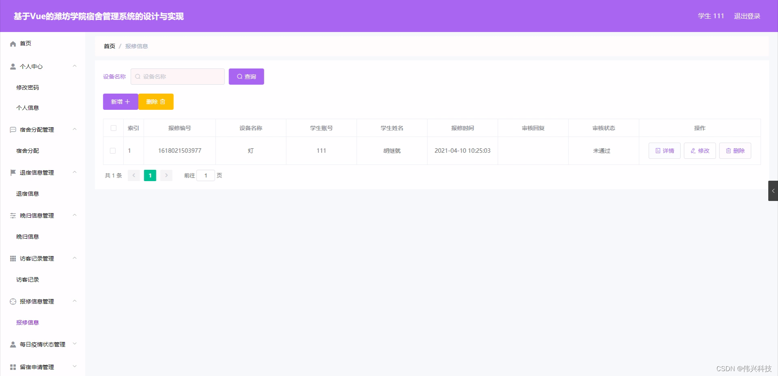Select 修改密码 from the sidebar menu
The image size is (778, 376).
tap(27, 87)
